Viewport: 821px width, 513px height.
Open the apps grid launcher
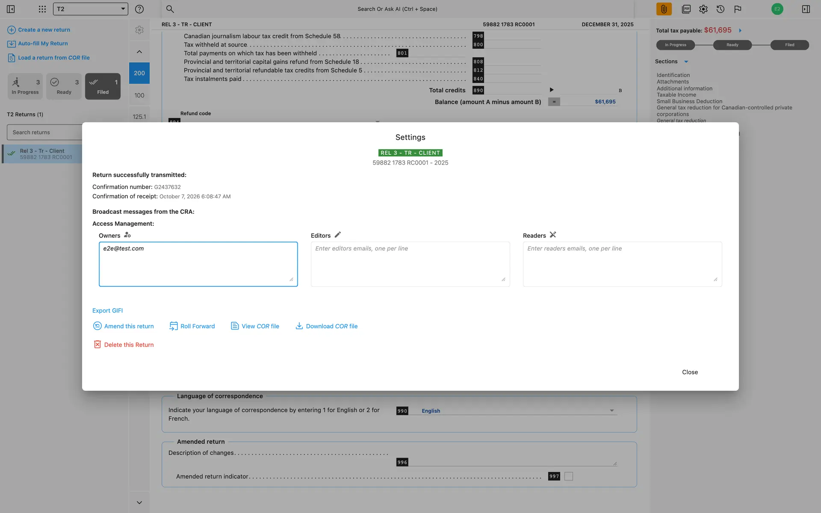click(x=42, y=9)
